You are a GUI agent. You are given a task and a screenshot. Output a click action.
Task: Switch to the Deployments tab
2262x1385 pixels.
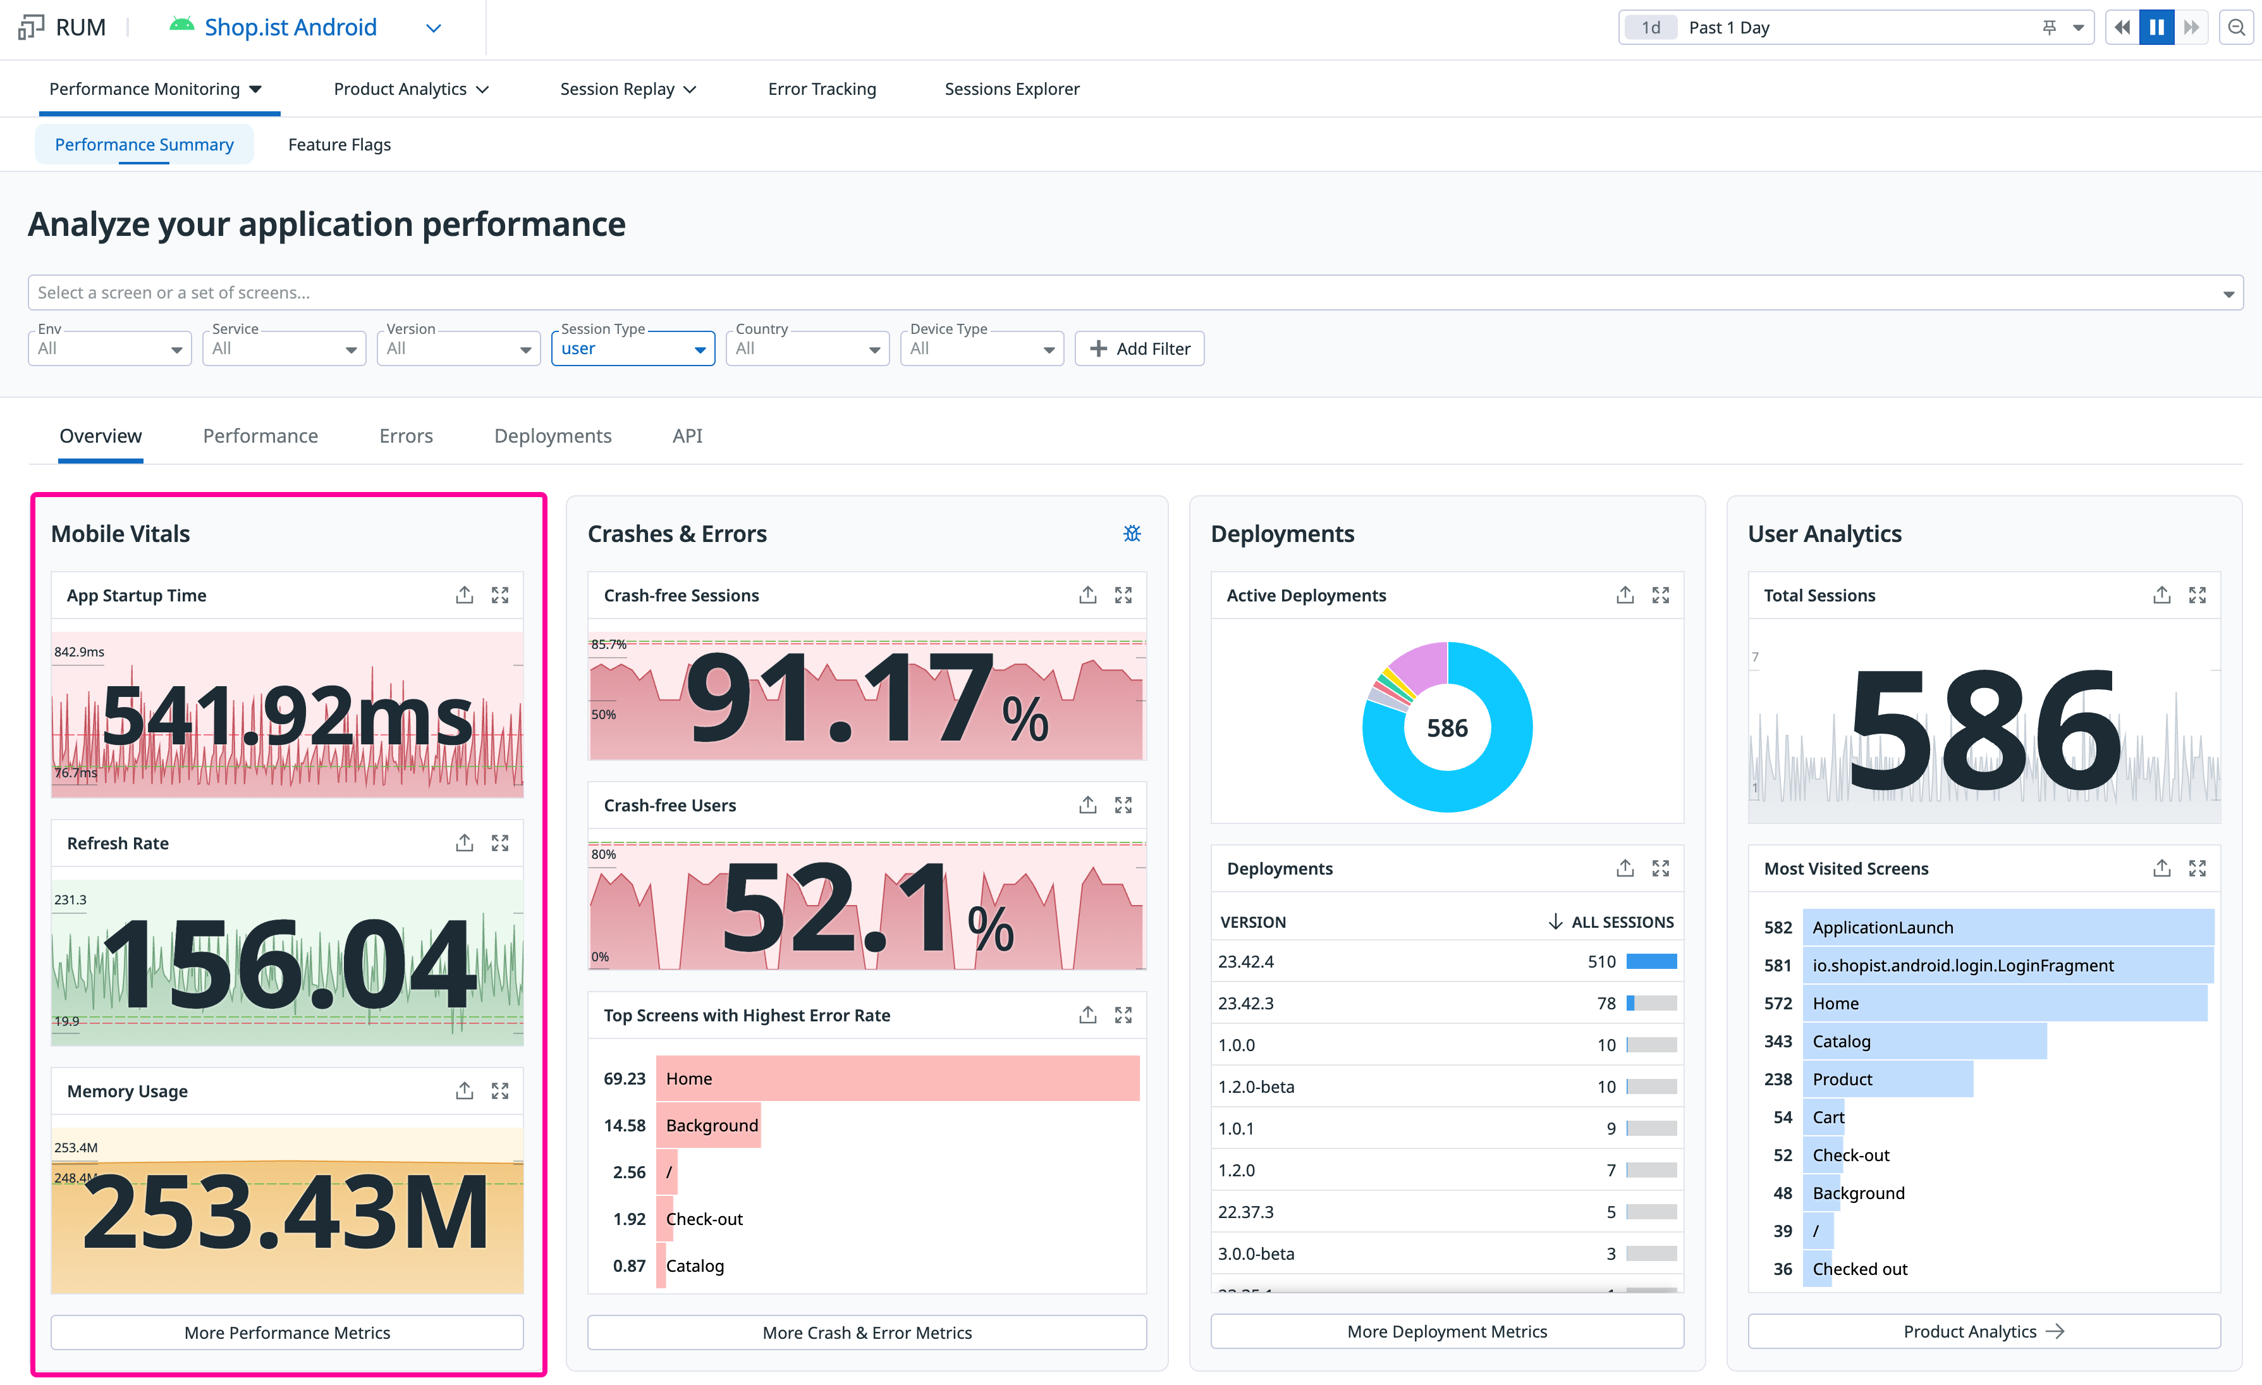[x=553, y=436]
